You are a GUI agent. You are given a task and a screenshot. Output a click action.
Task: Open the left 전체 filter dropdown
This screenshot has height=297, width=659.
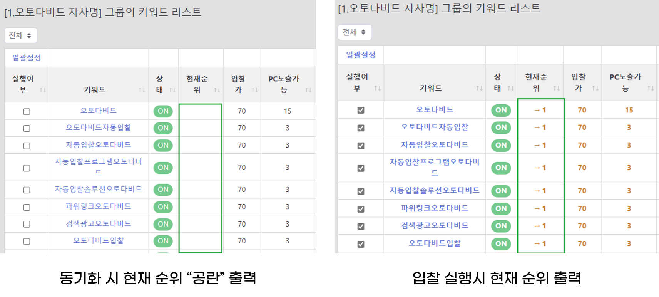(x=20, y=35)
